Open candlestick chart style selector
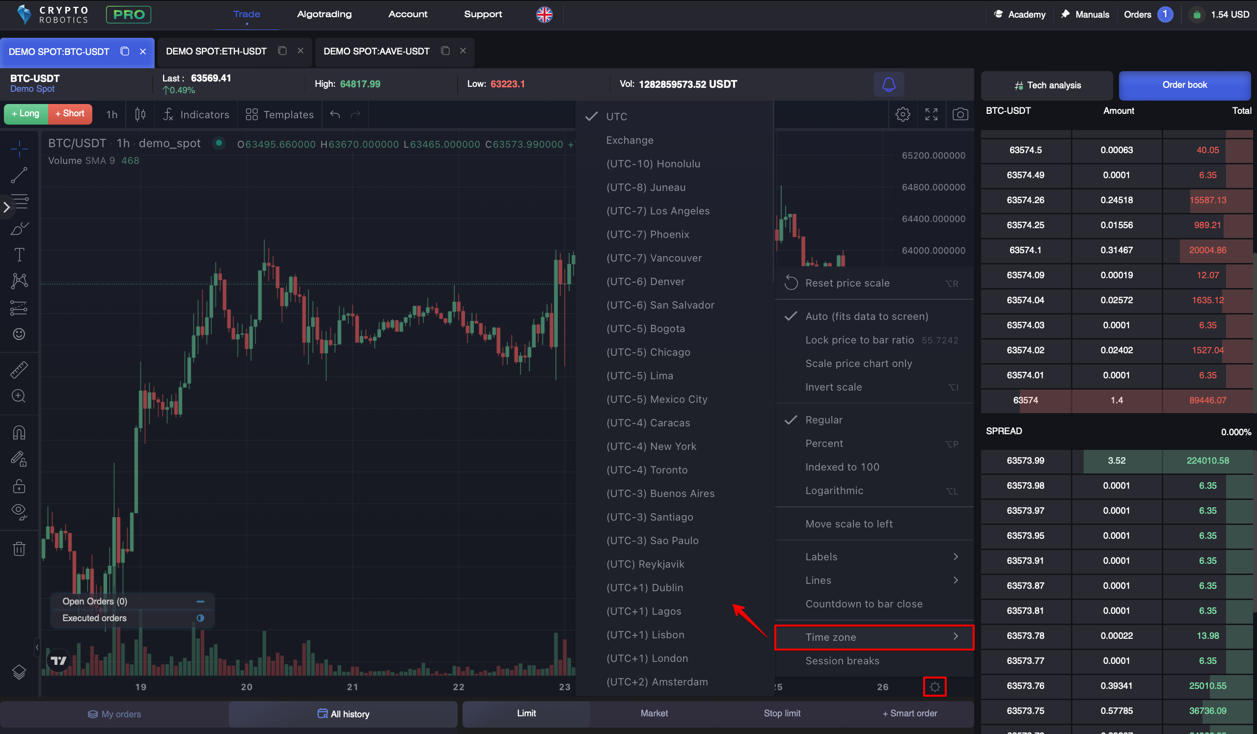The image size is (1257, 734). [140, 115]
